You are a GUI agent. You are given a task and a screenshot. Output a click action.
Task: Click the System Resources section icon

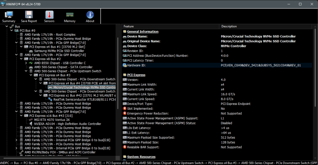(124, 157)
